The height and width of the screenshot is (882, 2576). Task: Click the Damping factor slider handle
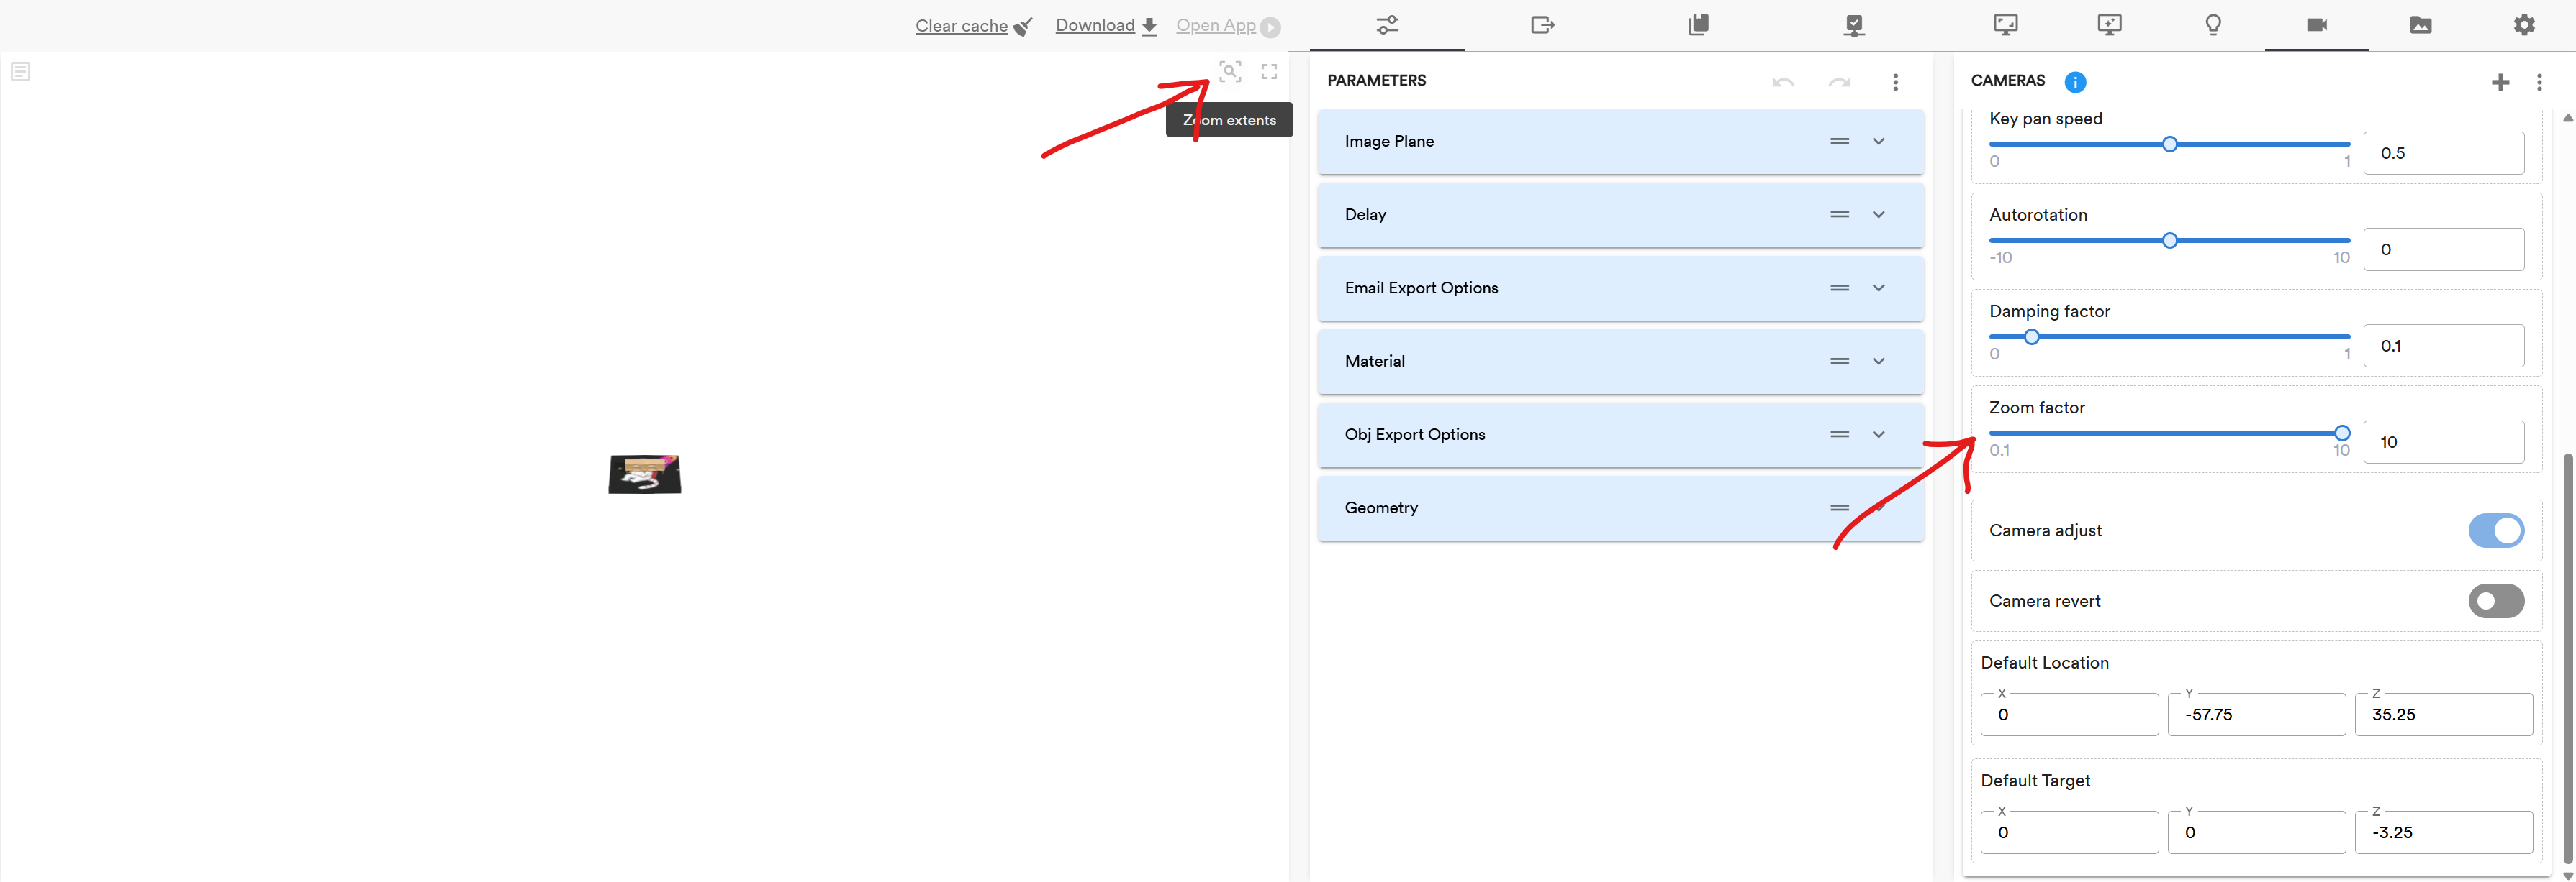2031,338
